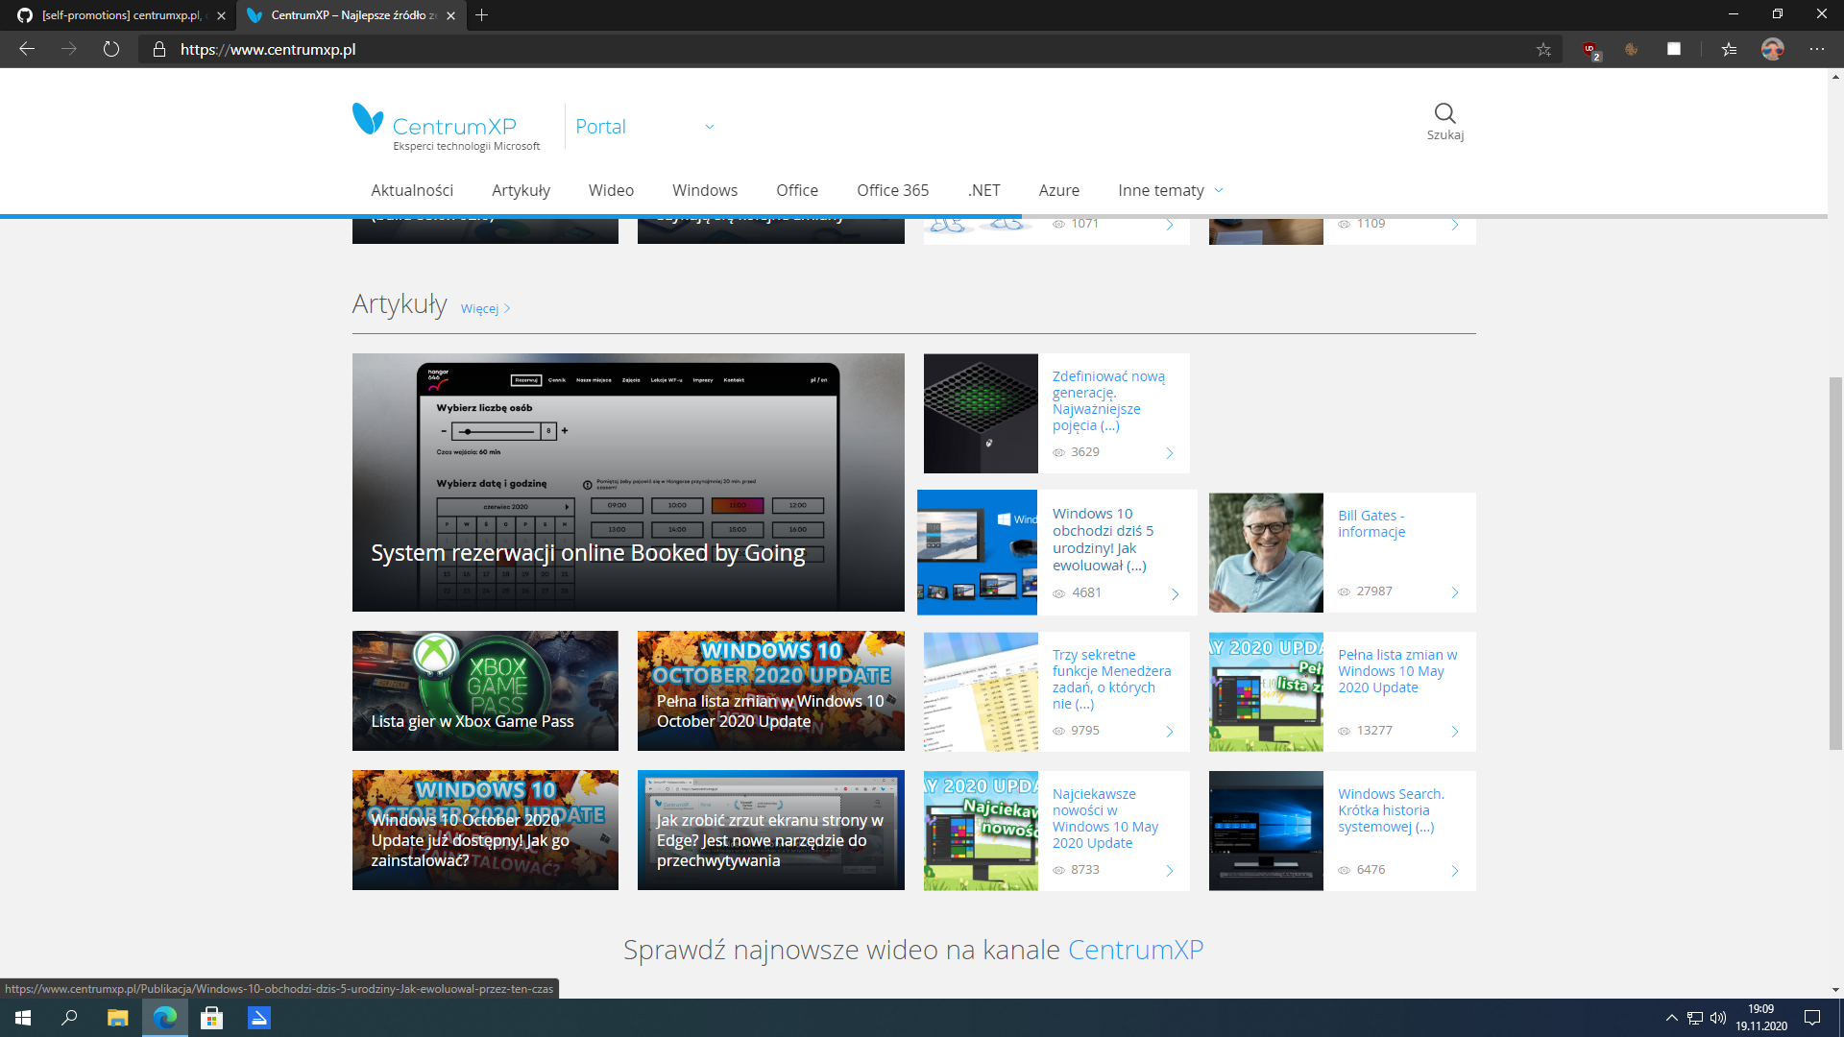Open the Office menu item
The image size is (1844, 1037).
pyautogui.click(x=797, y=190)
